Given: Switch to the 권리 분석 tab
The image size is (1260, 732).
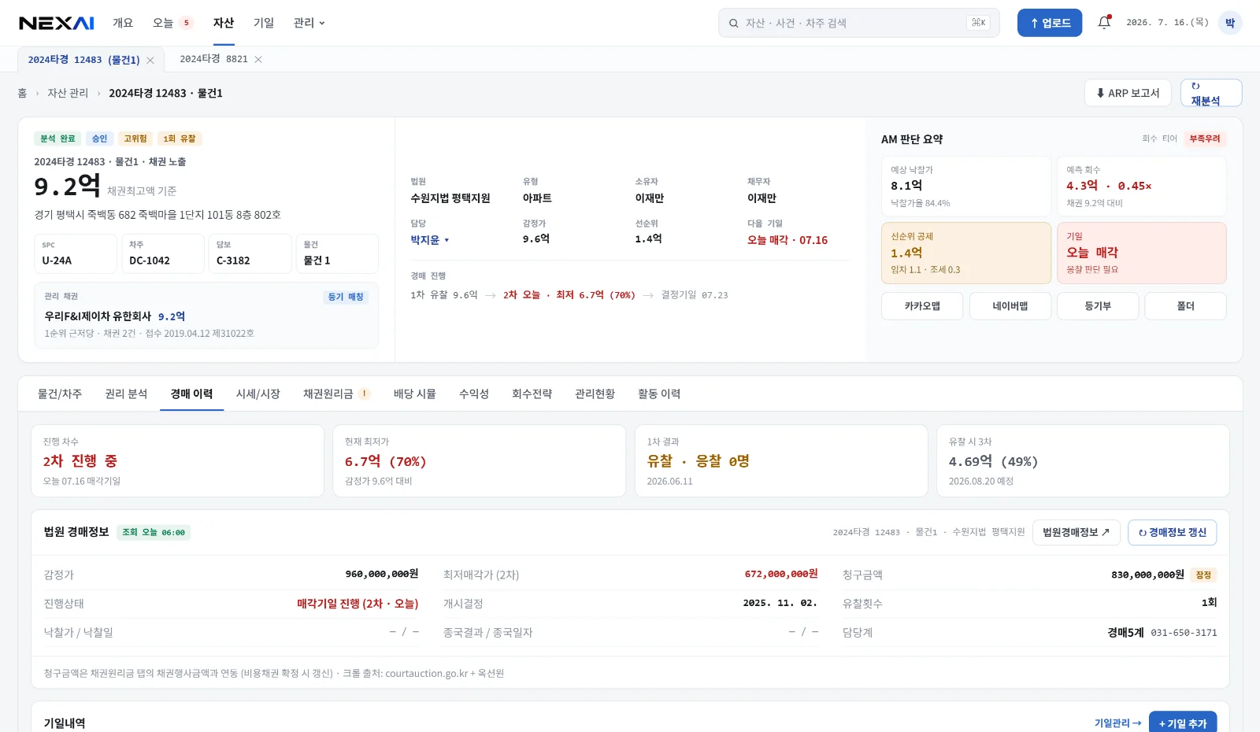Looking at the screenshot, I should pyautogui.click(x=126, y=394).
